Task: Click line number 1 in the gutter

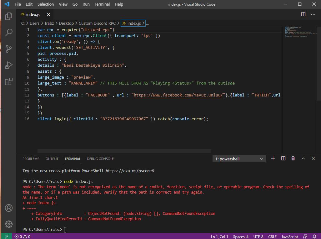Action: (x=28, y=29)
